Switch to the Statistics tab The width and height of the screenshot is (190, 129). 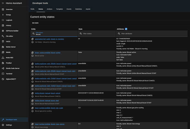click(x=78, y=9)
